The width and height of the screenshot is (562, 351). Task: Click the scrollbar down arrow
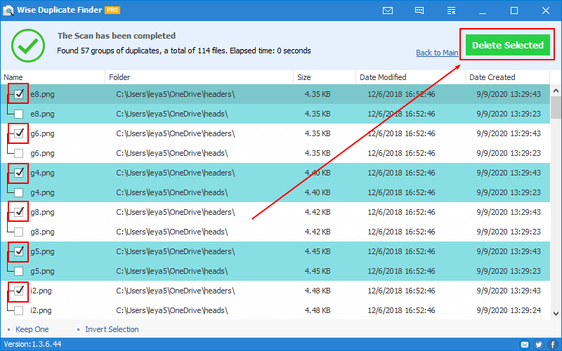[556, 314]
